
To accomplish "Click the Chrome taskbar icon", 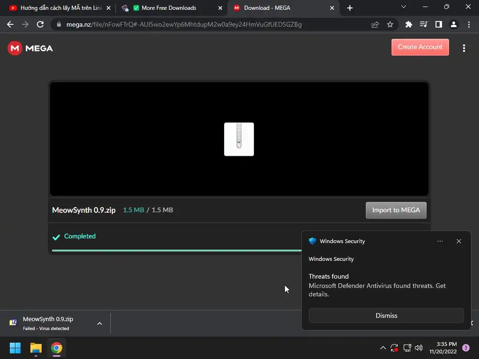I will click(x=57, y=348).
